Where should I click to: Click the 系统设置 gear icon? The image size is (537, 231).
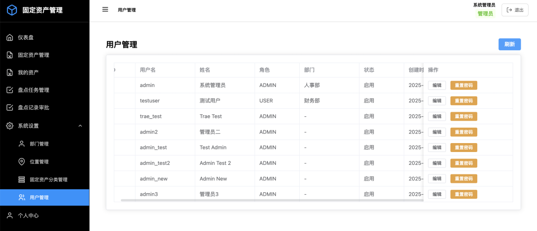[x=10, y=126]
